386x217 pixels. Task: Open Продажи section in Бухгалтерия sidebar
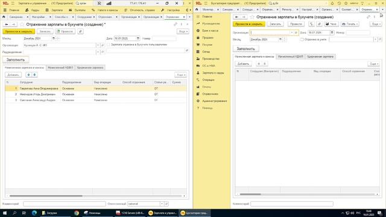pos(207,37)
